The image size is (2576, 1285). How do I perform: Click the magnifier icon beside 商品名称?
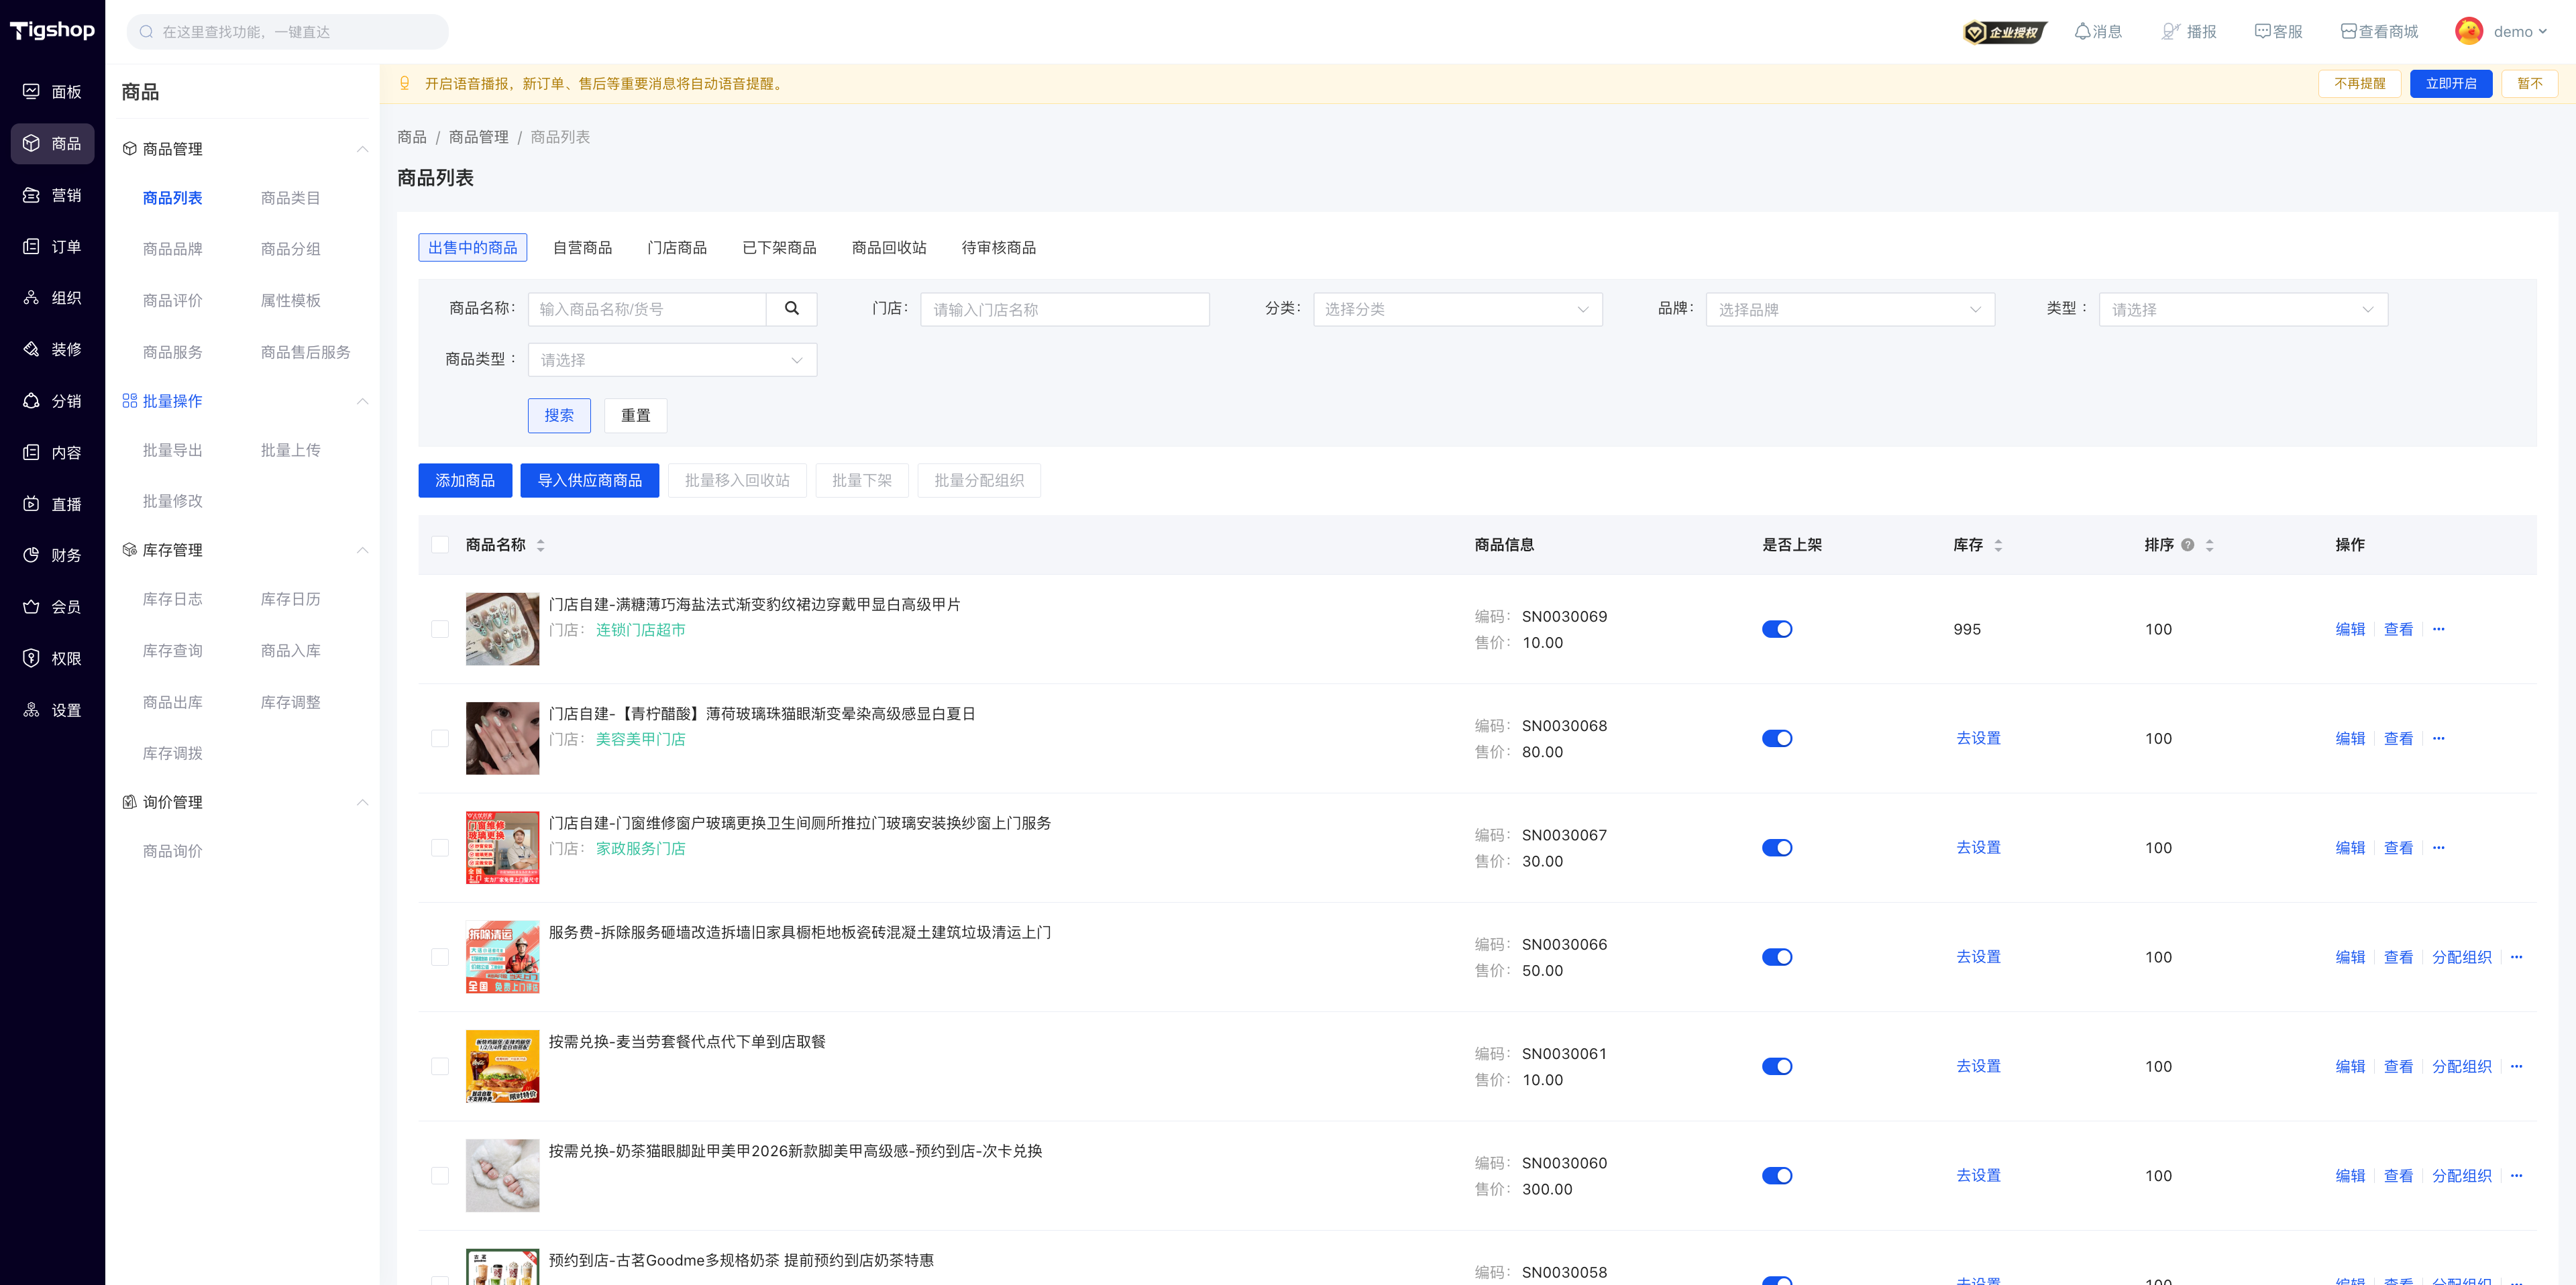click(791, 309)
